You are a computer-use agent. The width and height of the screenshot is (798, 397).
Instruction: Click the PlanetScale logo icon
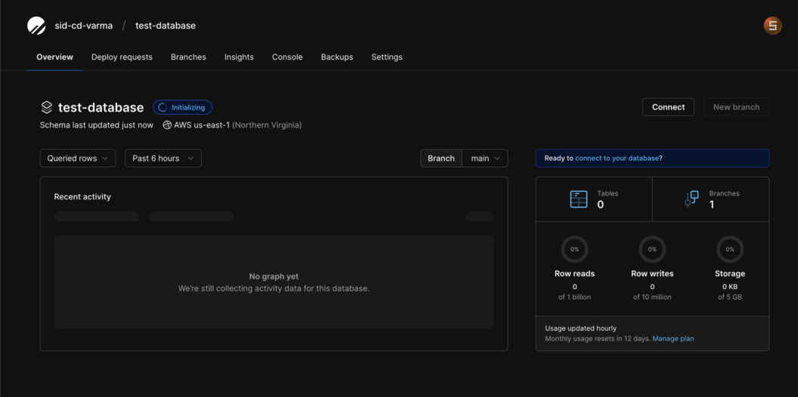[36, 26]
